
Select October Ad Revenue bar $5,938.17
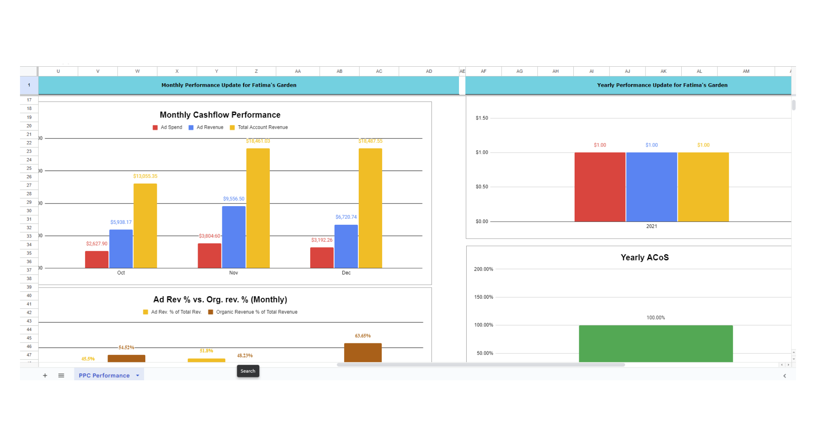click(121, 249)
